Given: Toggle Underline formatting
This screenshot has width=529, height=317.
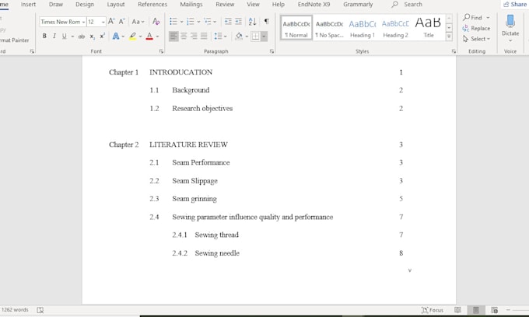Looking at the screenshot, I should (64, 36).
